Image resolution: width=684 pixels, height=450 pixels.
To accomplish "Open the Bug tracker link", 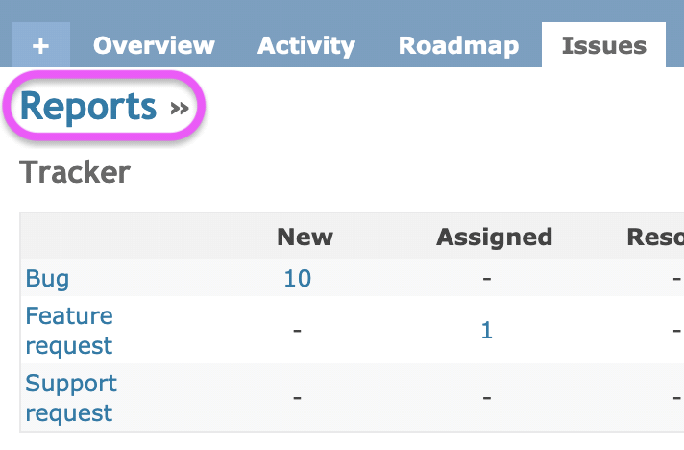I will click(47, 279).
